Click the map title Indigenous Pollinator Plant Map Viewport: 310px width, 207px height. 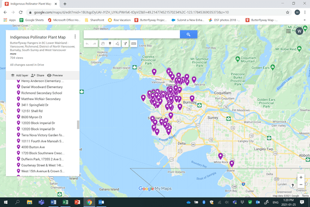38,37
